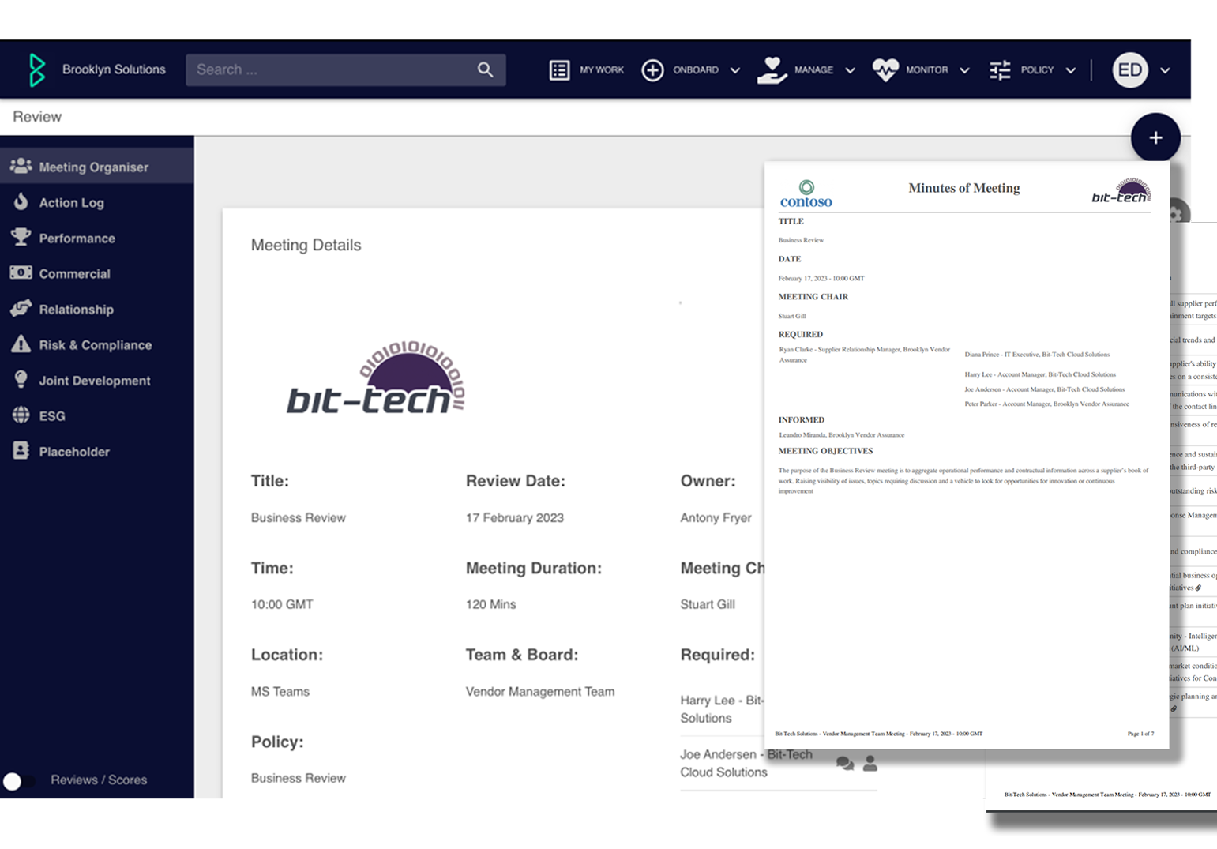Click the Brooklyn Solutions logo icon
This screenshot has height=849, width=1217.
[x=36, y=69]
